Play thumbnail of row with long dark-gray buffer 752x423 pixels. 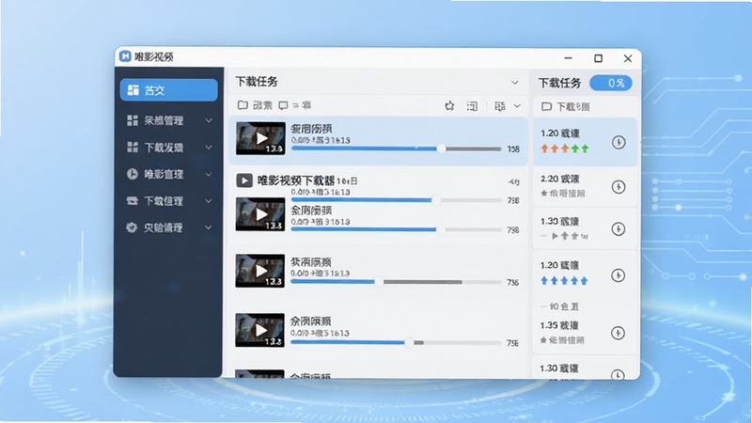click(260, 271)
